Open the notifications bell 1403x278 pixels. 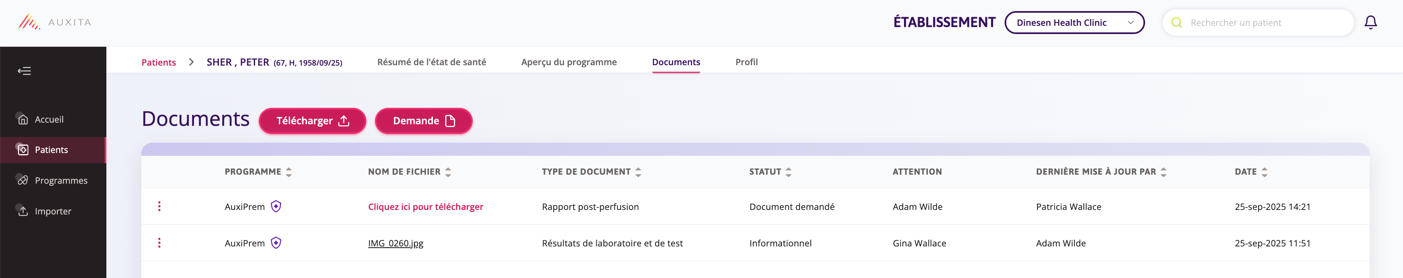1370,22
